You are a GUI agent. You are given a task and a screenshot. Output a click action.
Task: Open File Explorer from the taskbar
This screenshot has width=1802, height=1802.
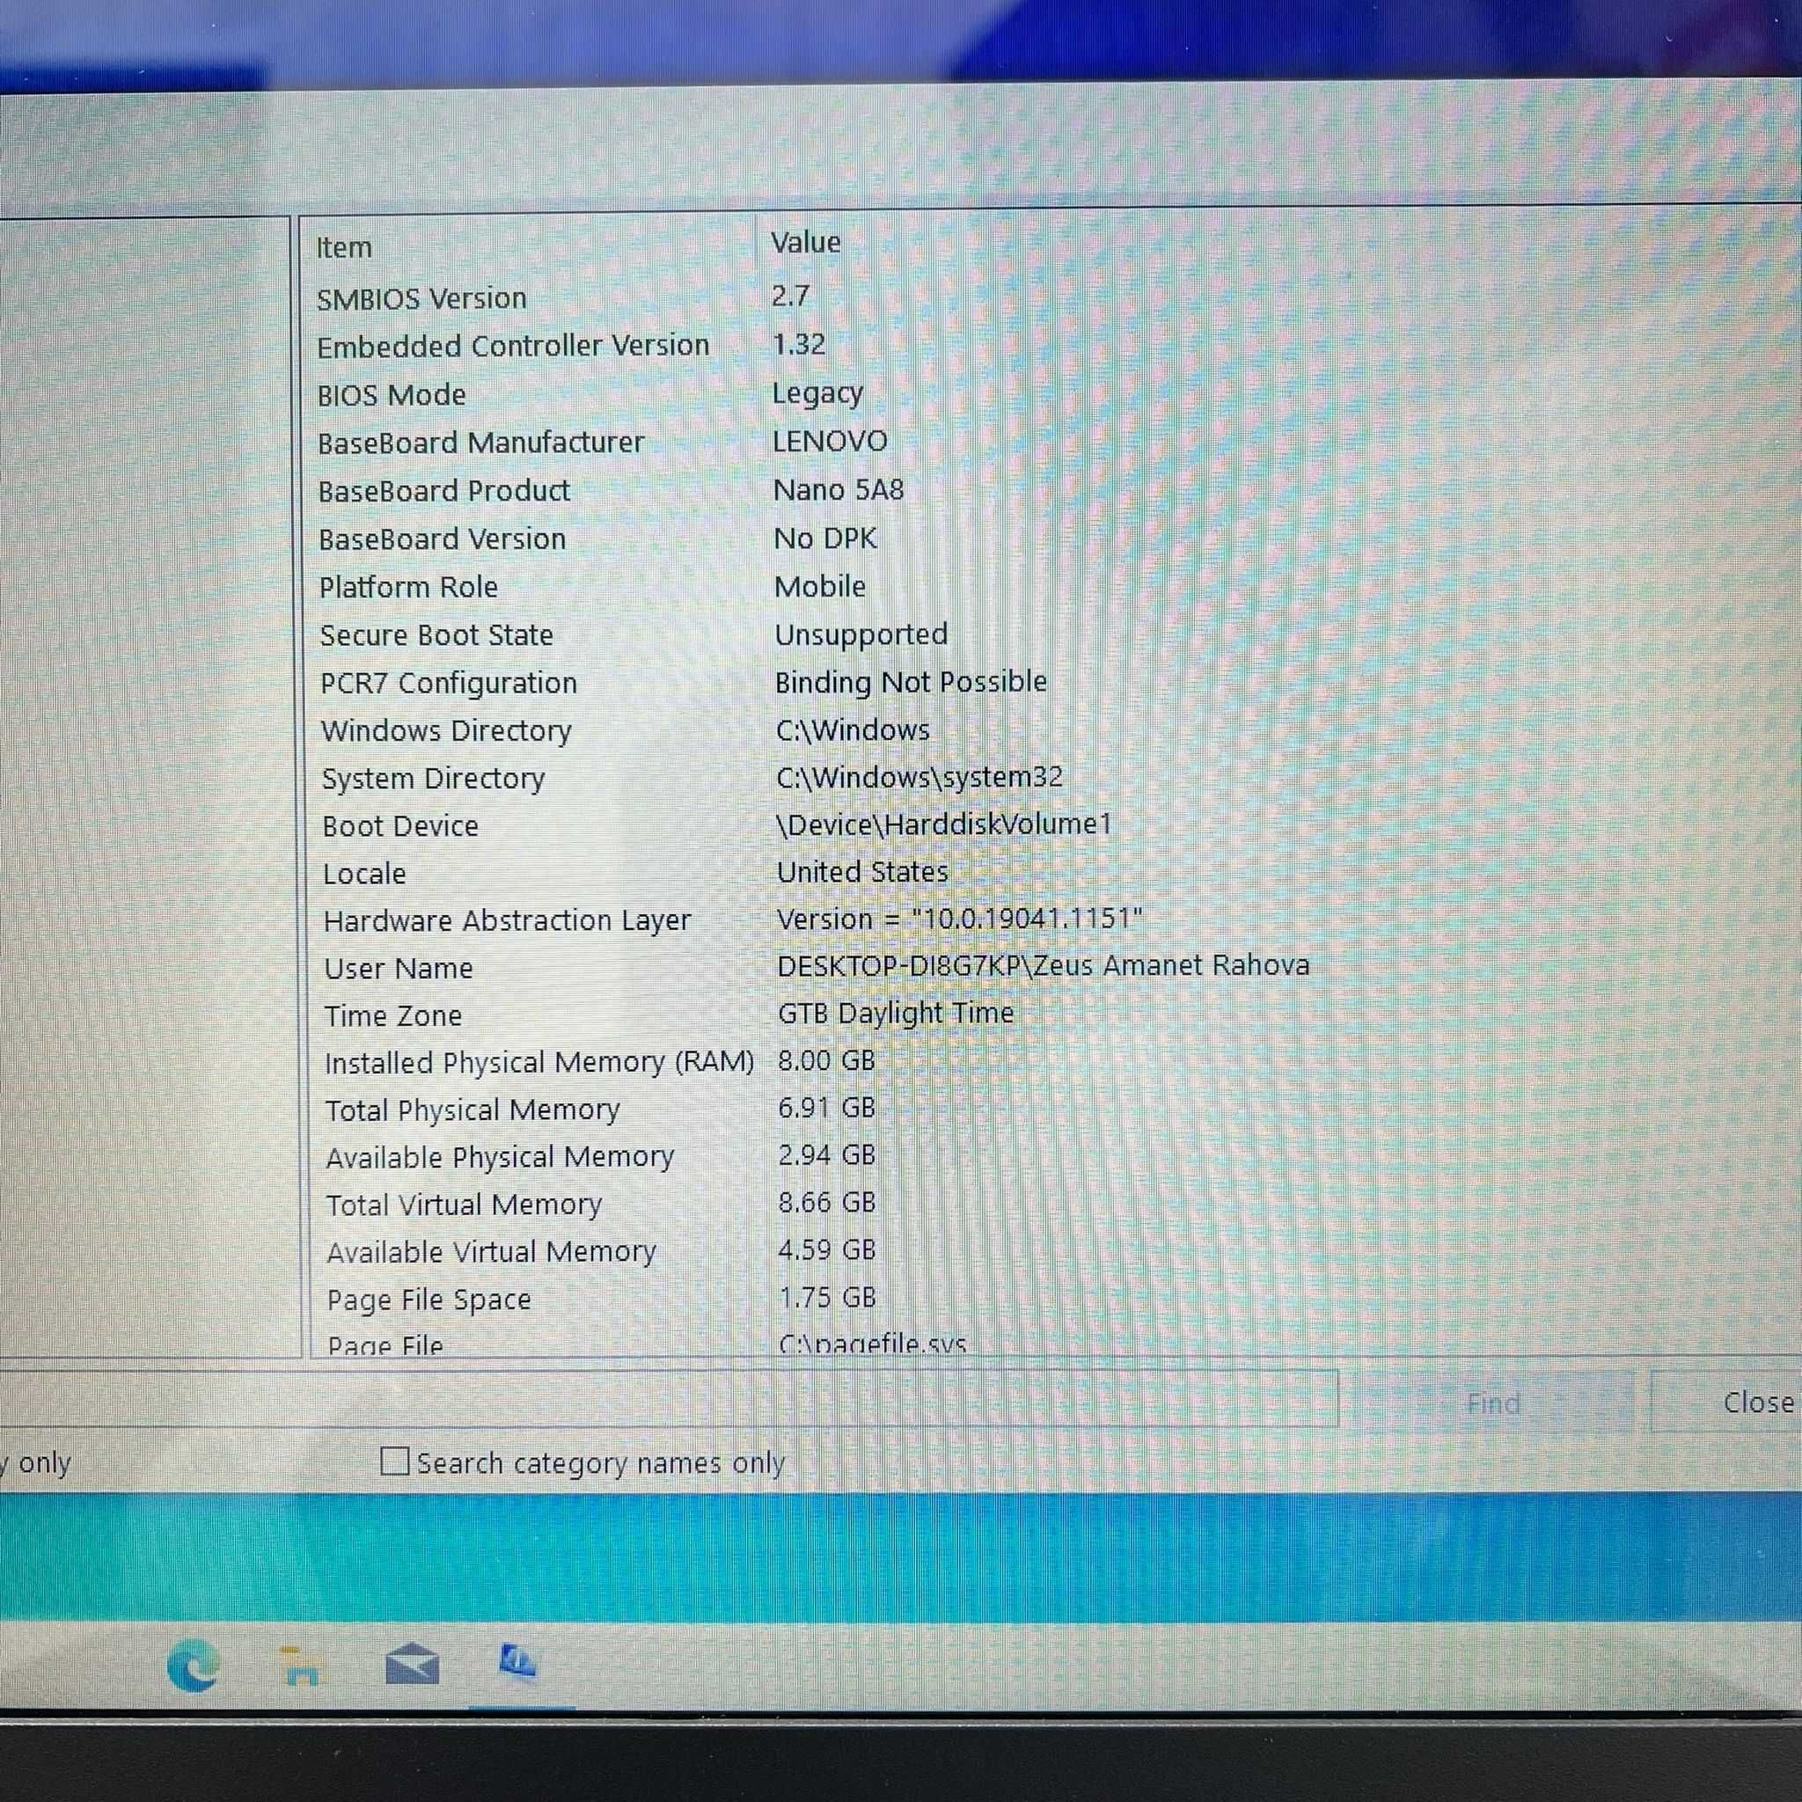pos(300,1666)
